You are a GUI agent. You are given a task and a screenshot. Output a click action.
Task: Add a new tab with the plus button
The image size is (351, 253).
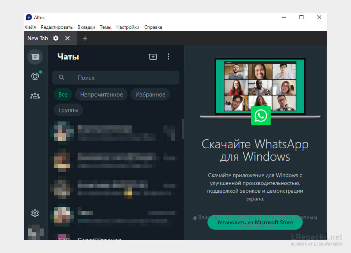click(x=85, y=38)
